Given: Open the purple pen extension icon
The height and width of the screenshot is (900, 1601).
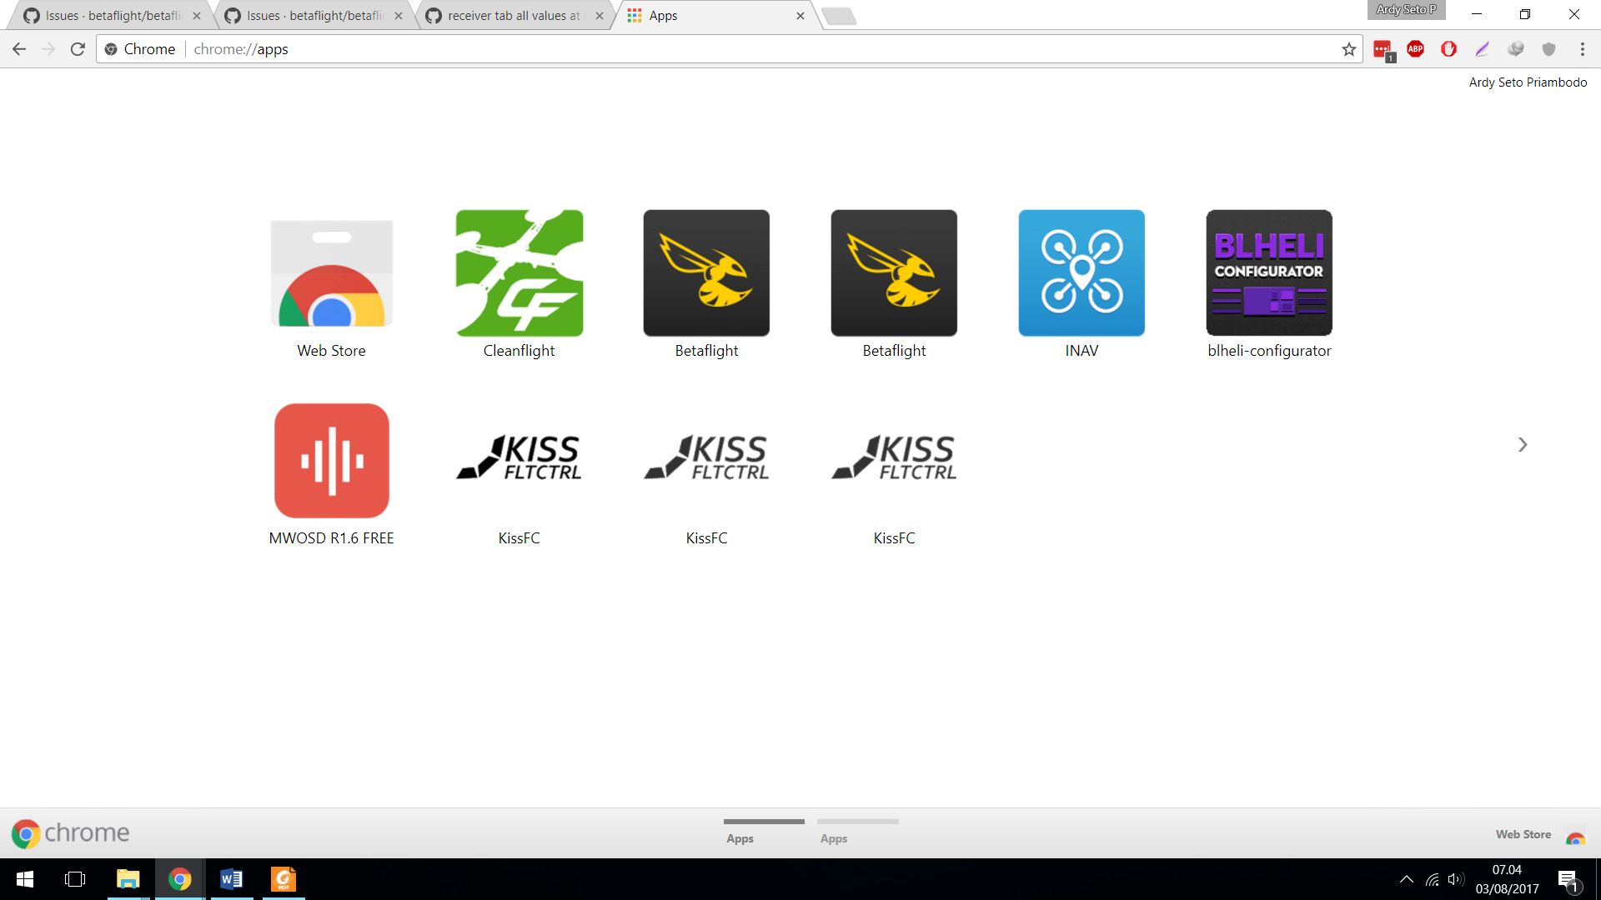Looking at the screenshot, I should pos(1482,49).
